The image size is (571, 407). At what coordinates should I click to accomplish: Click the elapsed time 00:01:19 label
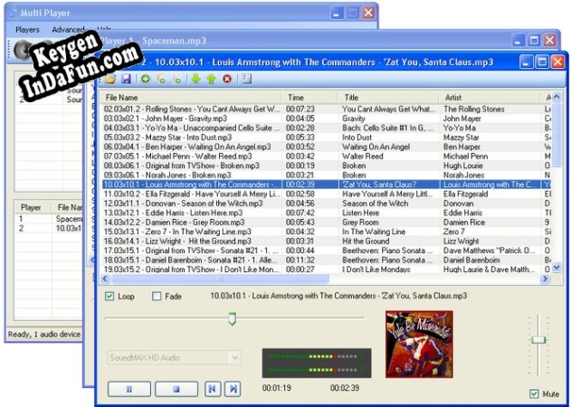[x=277, y=388]
